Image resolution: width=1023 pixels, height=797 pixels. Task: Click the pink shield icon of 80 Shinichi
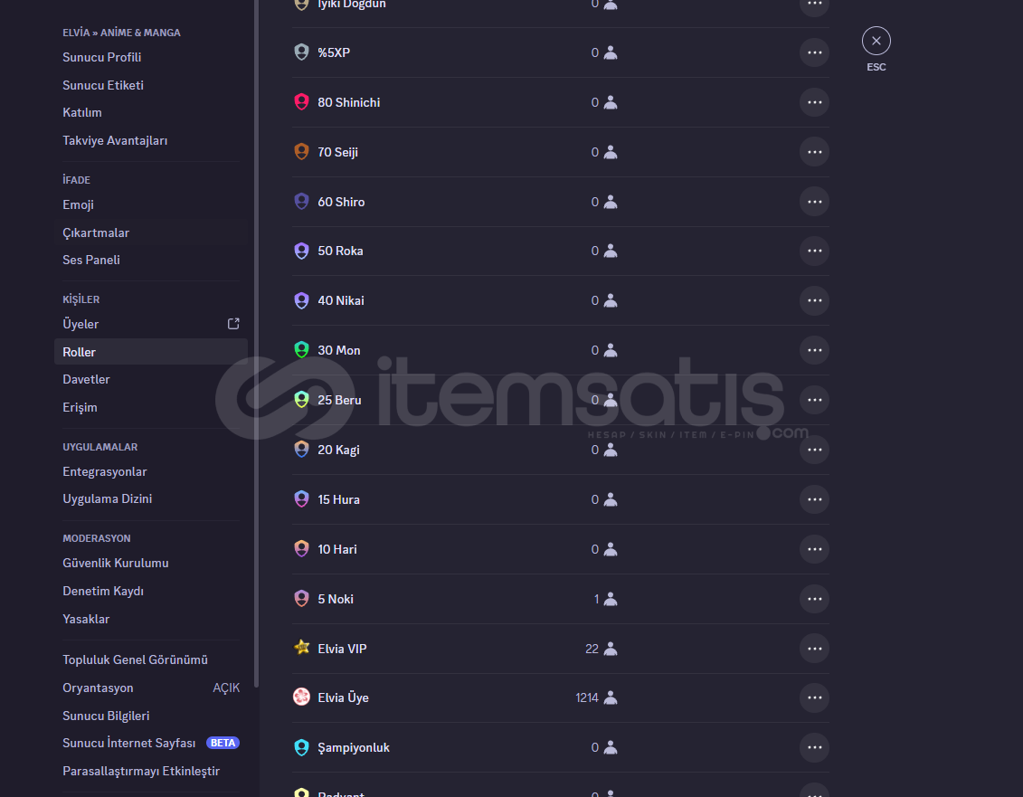click(301, 102)
